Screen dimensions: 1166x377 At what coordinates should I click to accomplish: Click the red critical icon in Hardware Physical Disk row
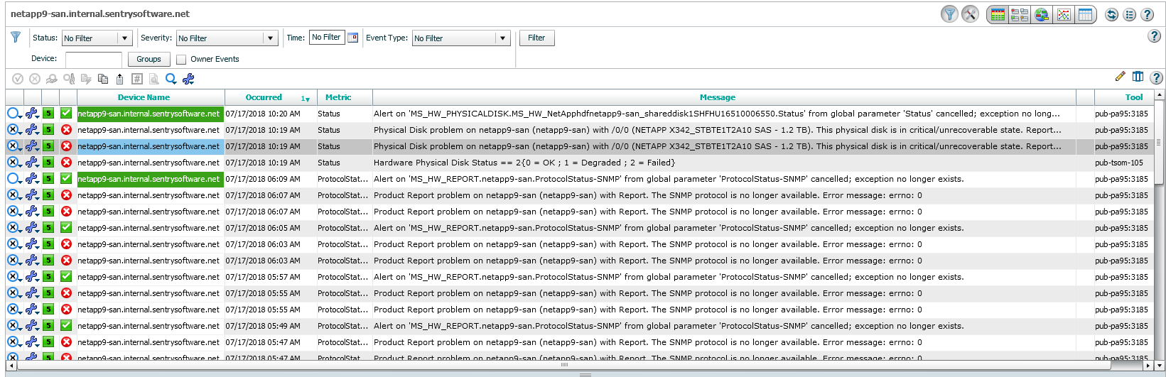(66, 163)
